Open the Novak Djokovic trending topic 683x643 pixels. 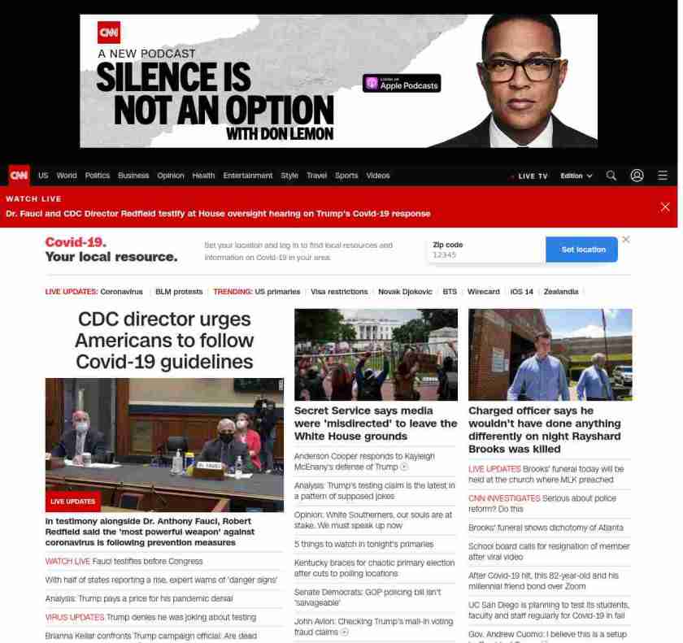click(x=405, y=292)
